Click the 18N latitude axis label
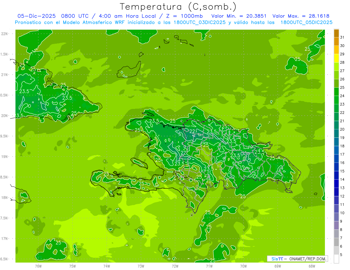The image size is (350, 270). [4, 197]
